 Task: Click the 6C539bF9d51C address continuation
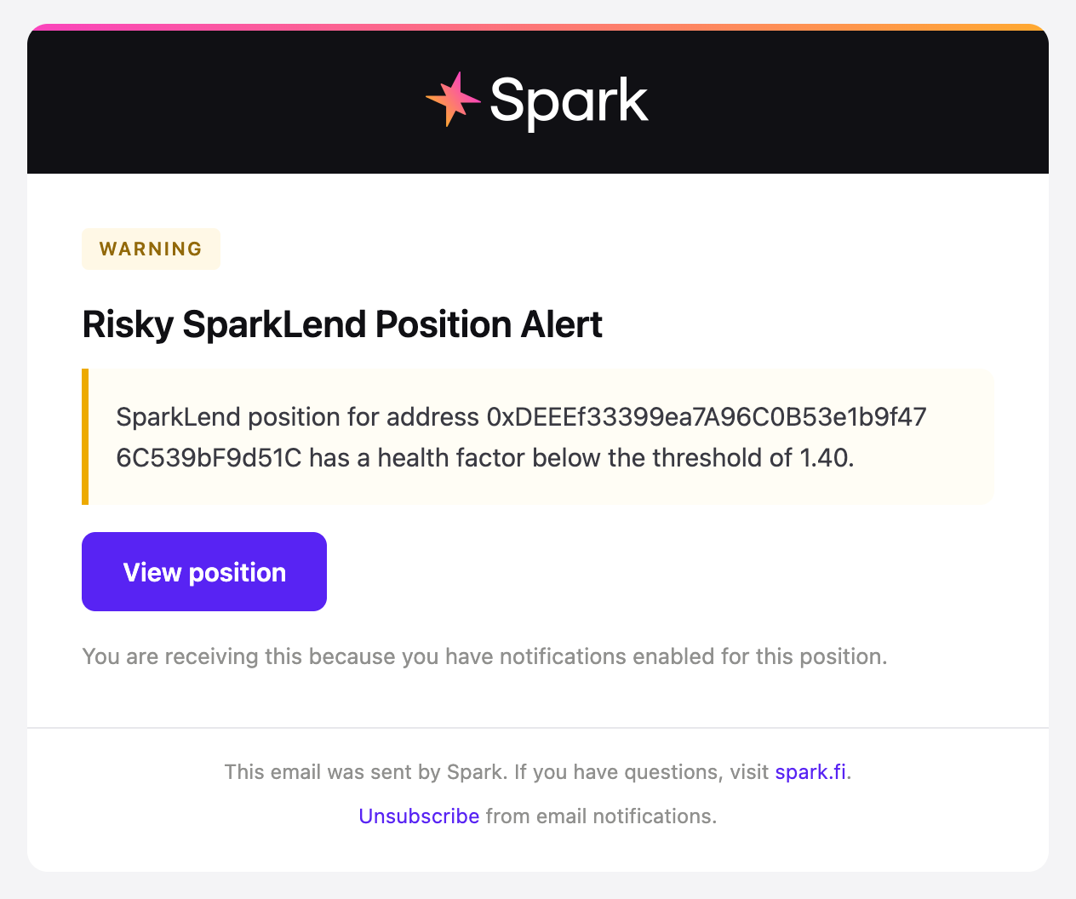click(209, 458)
